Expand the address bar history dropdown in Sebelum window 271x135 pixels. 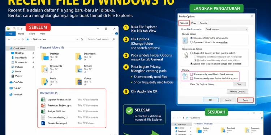coord(77,40)
